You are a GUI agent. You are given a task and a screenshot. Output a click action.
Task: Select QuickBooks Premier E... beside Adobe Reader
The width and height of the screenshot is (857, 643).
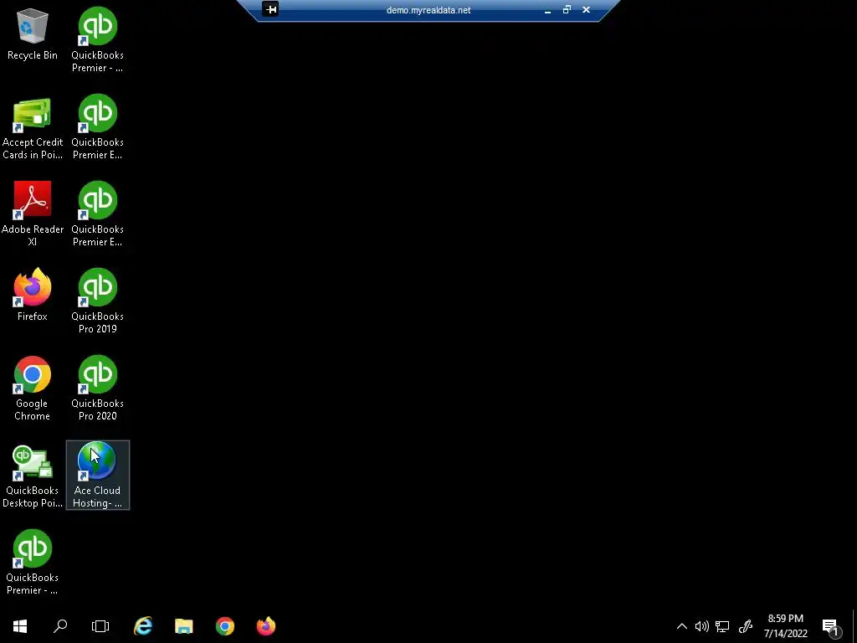coord(98,213)
